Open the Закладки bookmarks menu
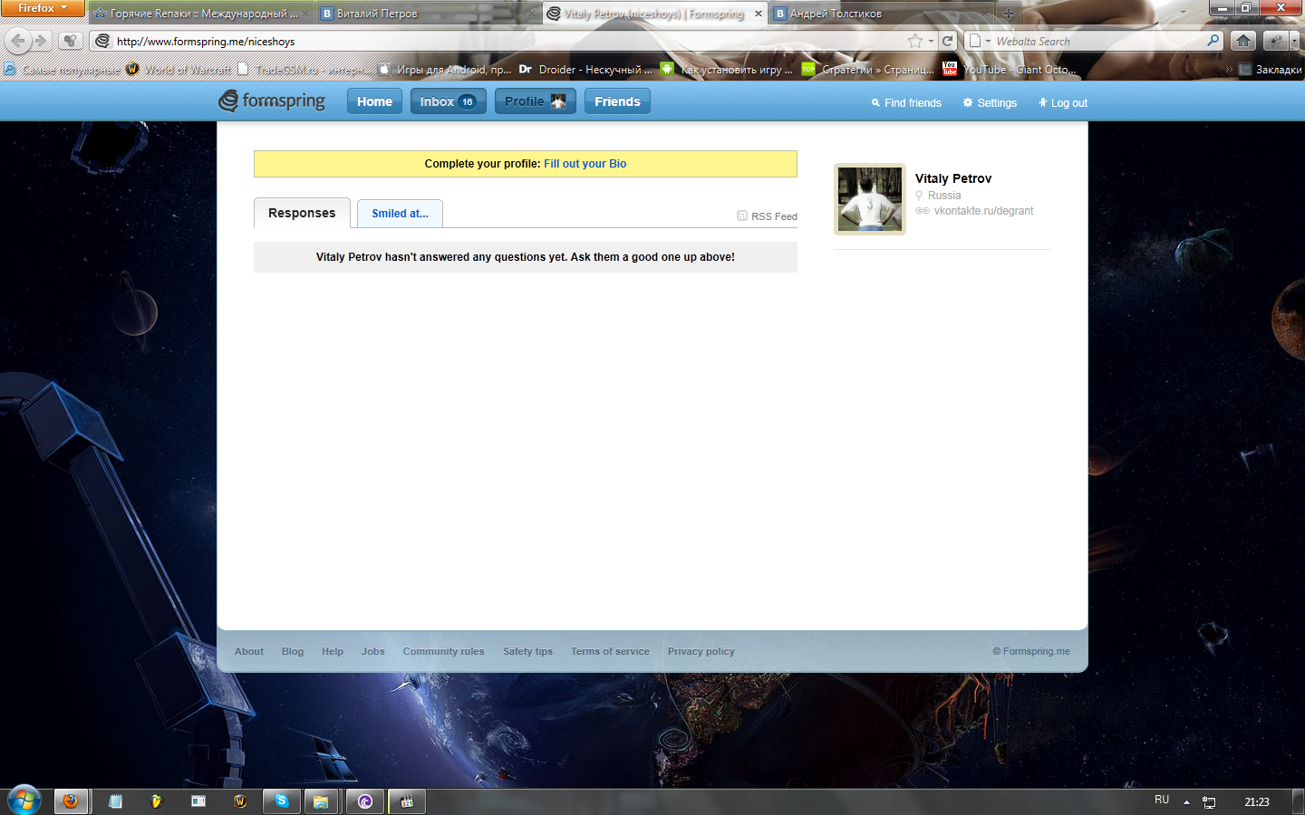Viewport: 1305px width, 815px height. (x=1270, y=69)
